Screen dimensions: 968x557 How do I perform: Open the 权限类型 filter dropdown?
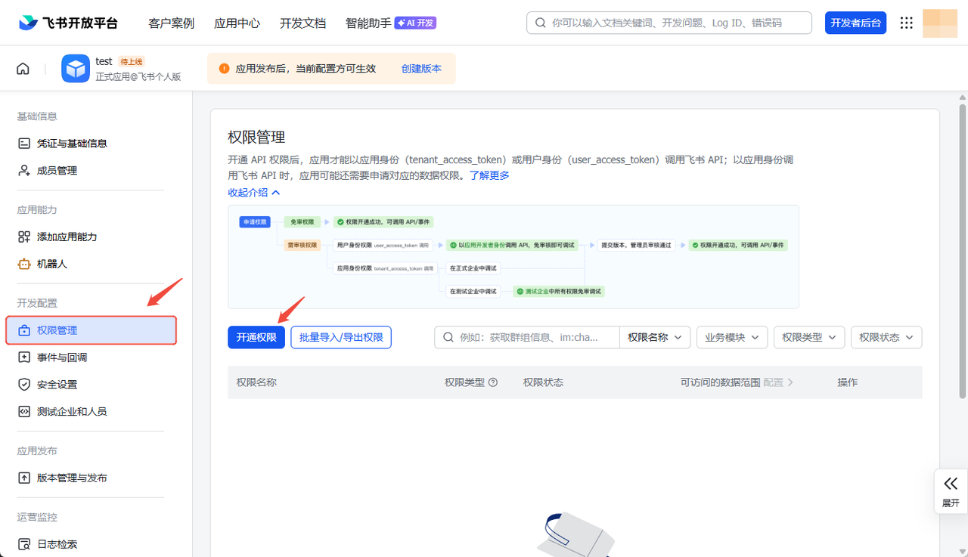click(x=808, y=337)
